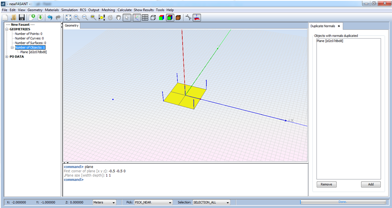Toggle the axes display button
This screenshot has width=392, height=208.
(x=136, y=18)
